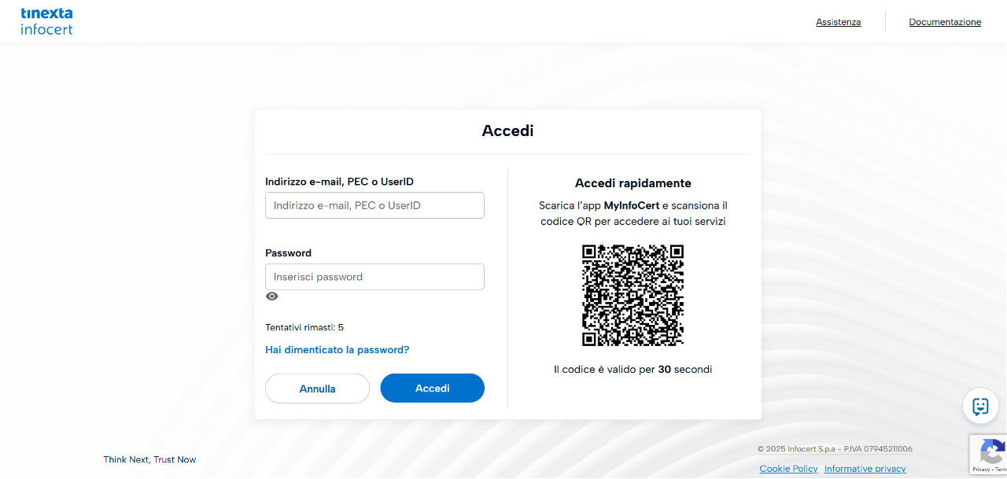Click the 'Think Next, Trust Now' tagline
Viewport: 1007px width, 479px height.
click(149, 459)
